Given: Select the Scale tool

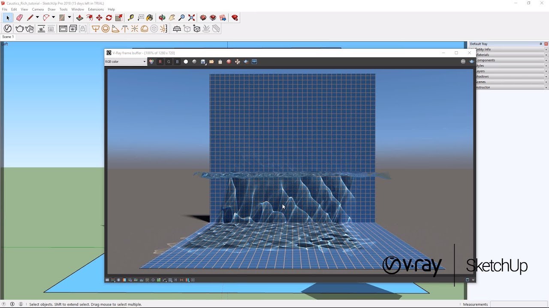Looking at the screenshot, I should [119, 18].
